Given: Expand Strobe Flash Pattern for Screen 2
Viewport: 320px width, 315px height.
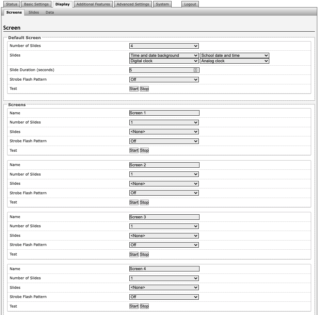Looking at the screenshot, I should click(x=164, y=193).
